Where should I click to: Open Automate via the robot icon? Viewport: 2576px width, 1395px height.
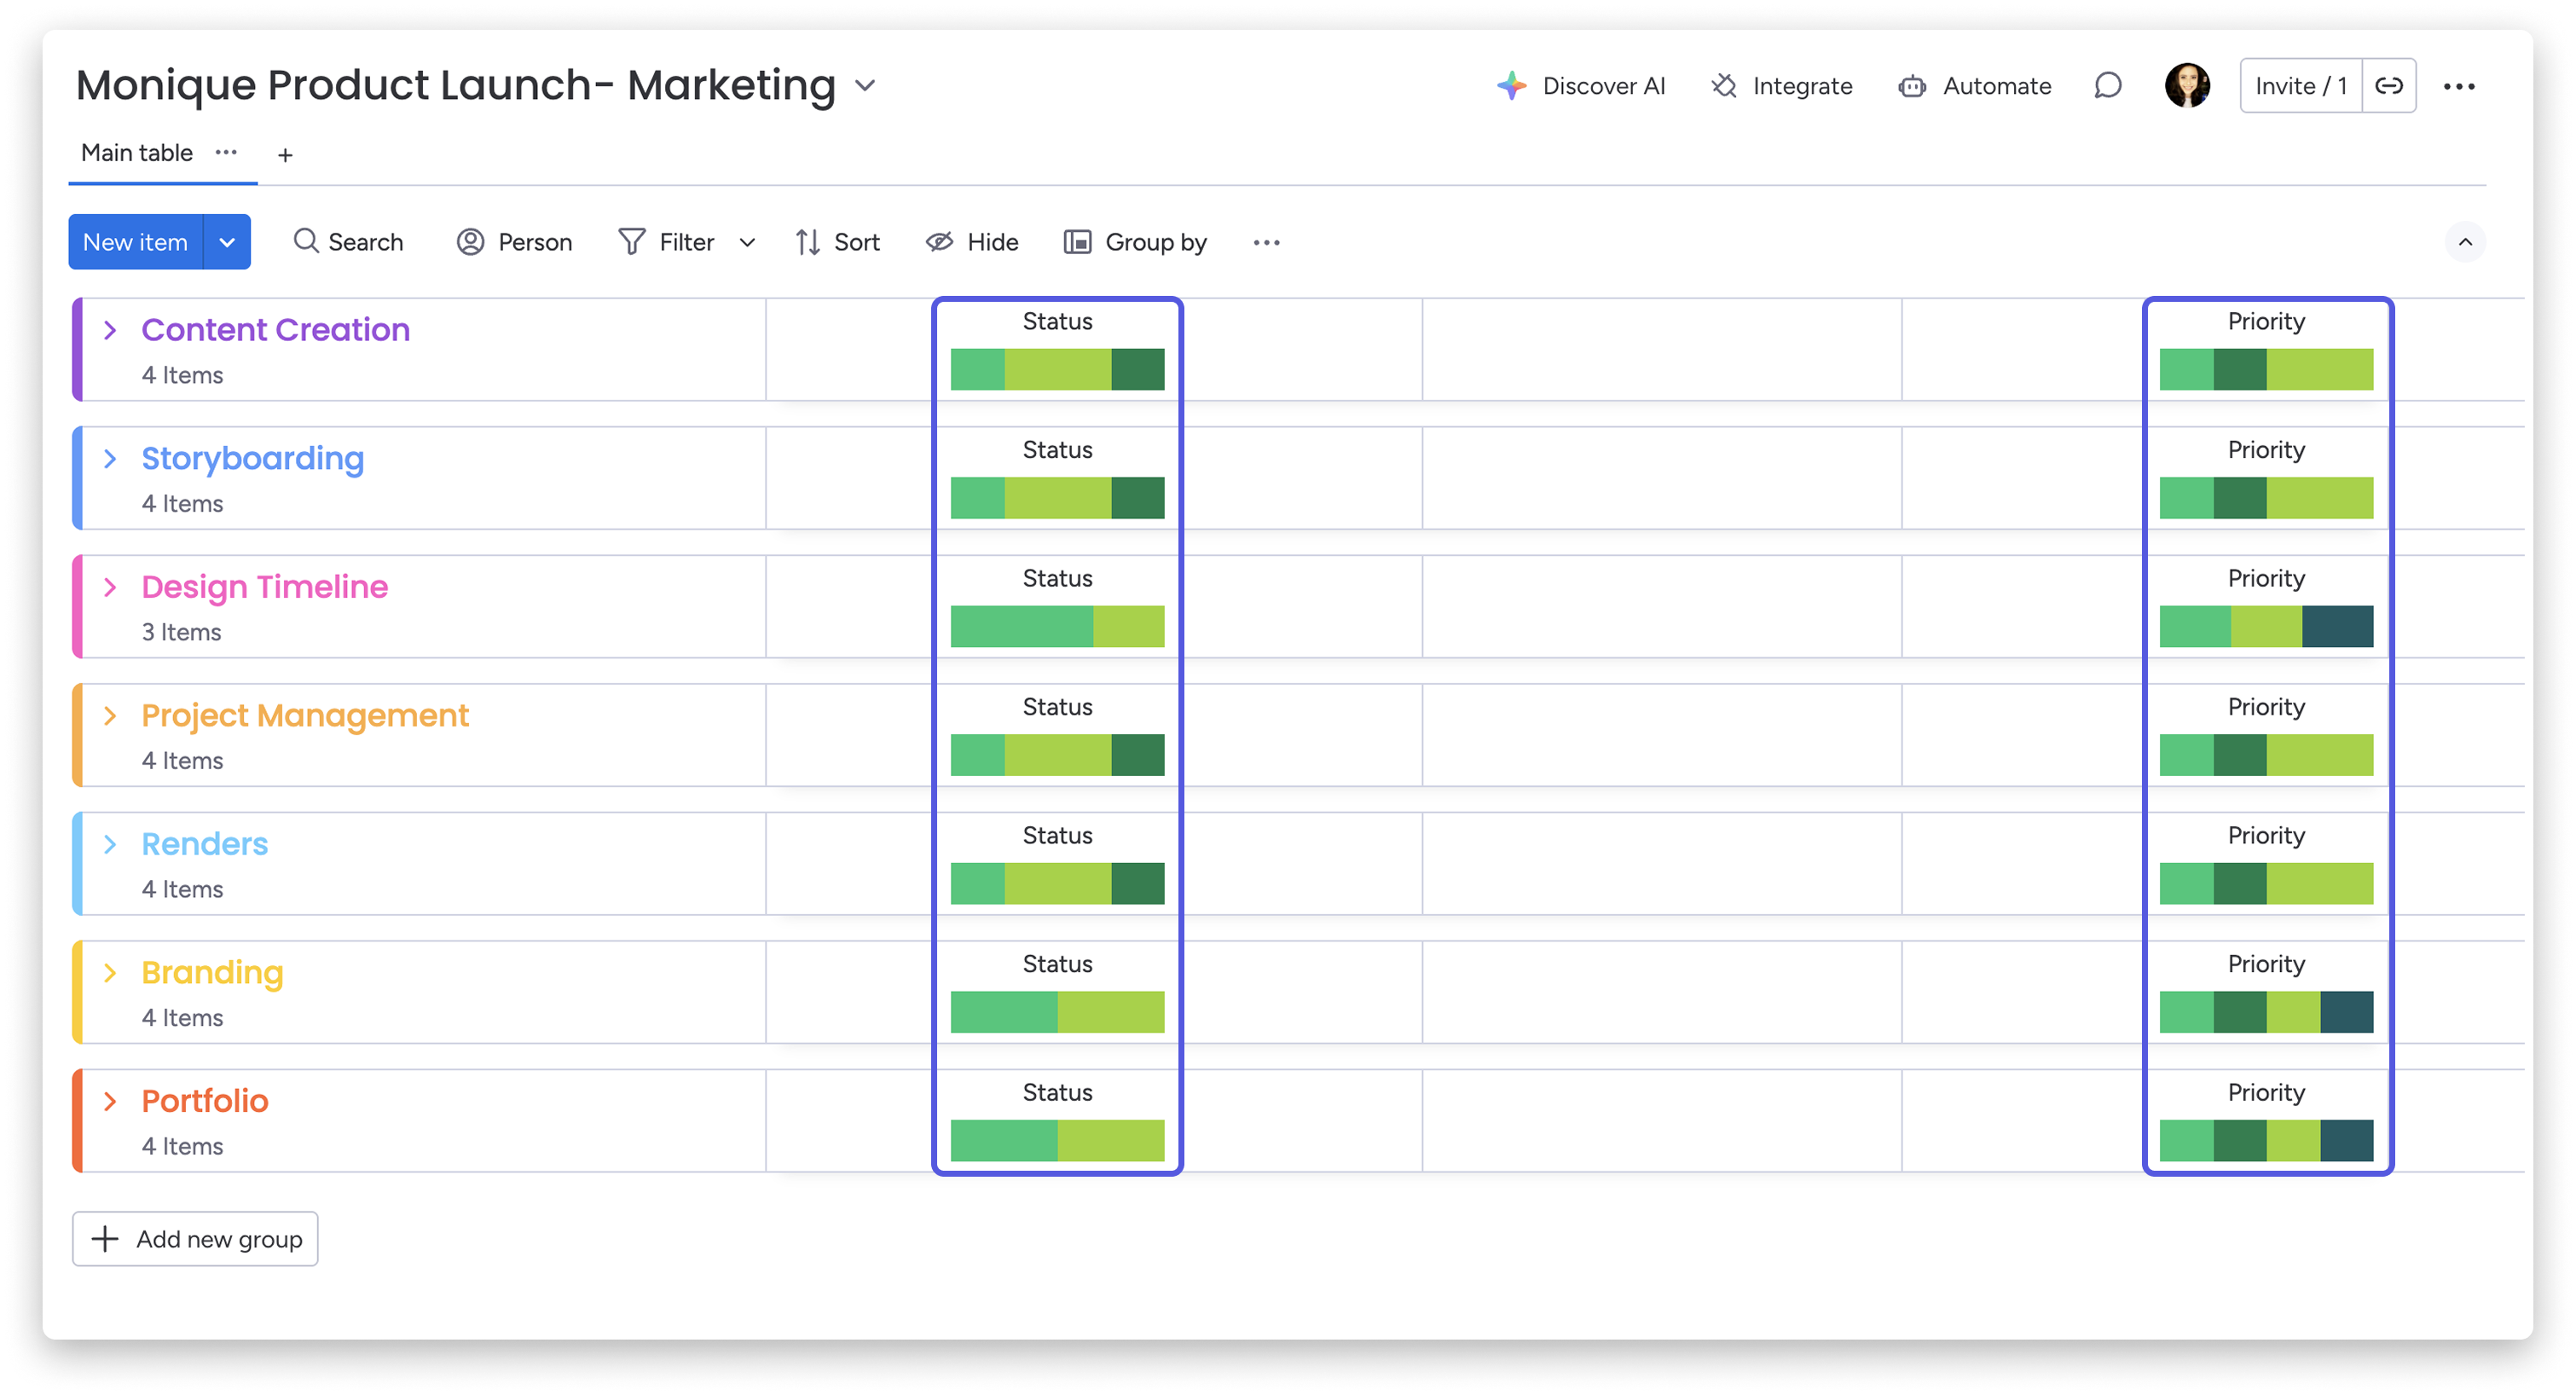1912,86
